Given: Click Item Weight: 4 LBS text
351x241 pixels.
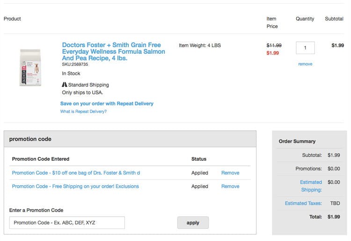Looking at the screenshot, I should click(x=200, y=45).
